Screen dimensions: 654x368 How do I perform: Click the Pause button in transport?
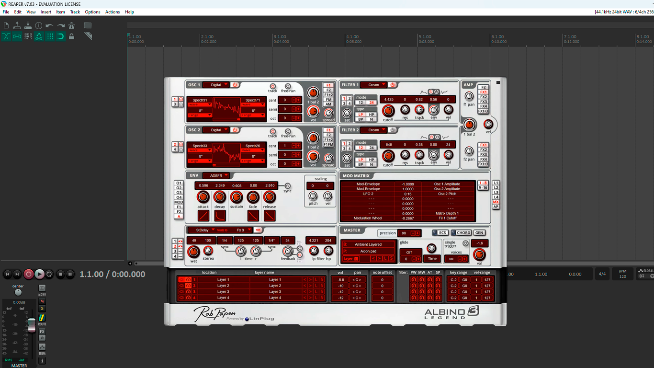pos(70,274)
